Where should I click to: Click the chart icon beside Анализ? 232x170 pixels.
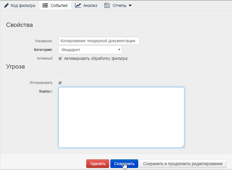tap(78, 5)
